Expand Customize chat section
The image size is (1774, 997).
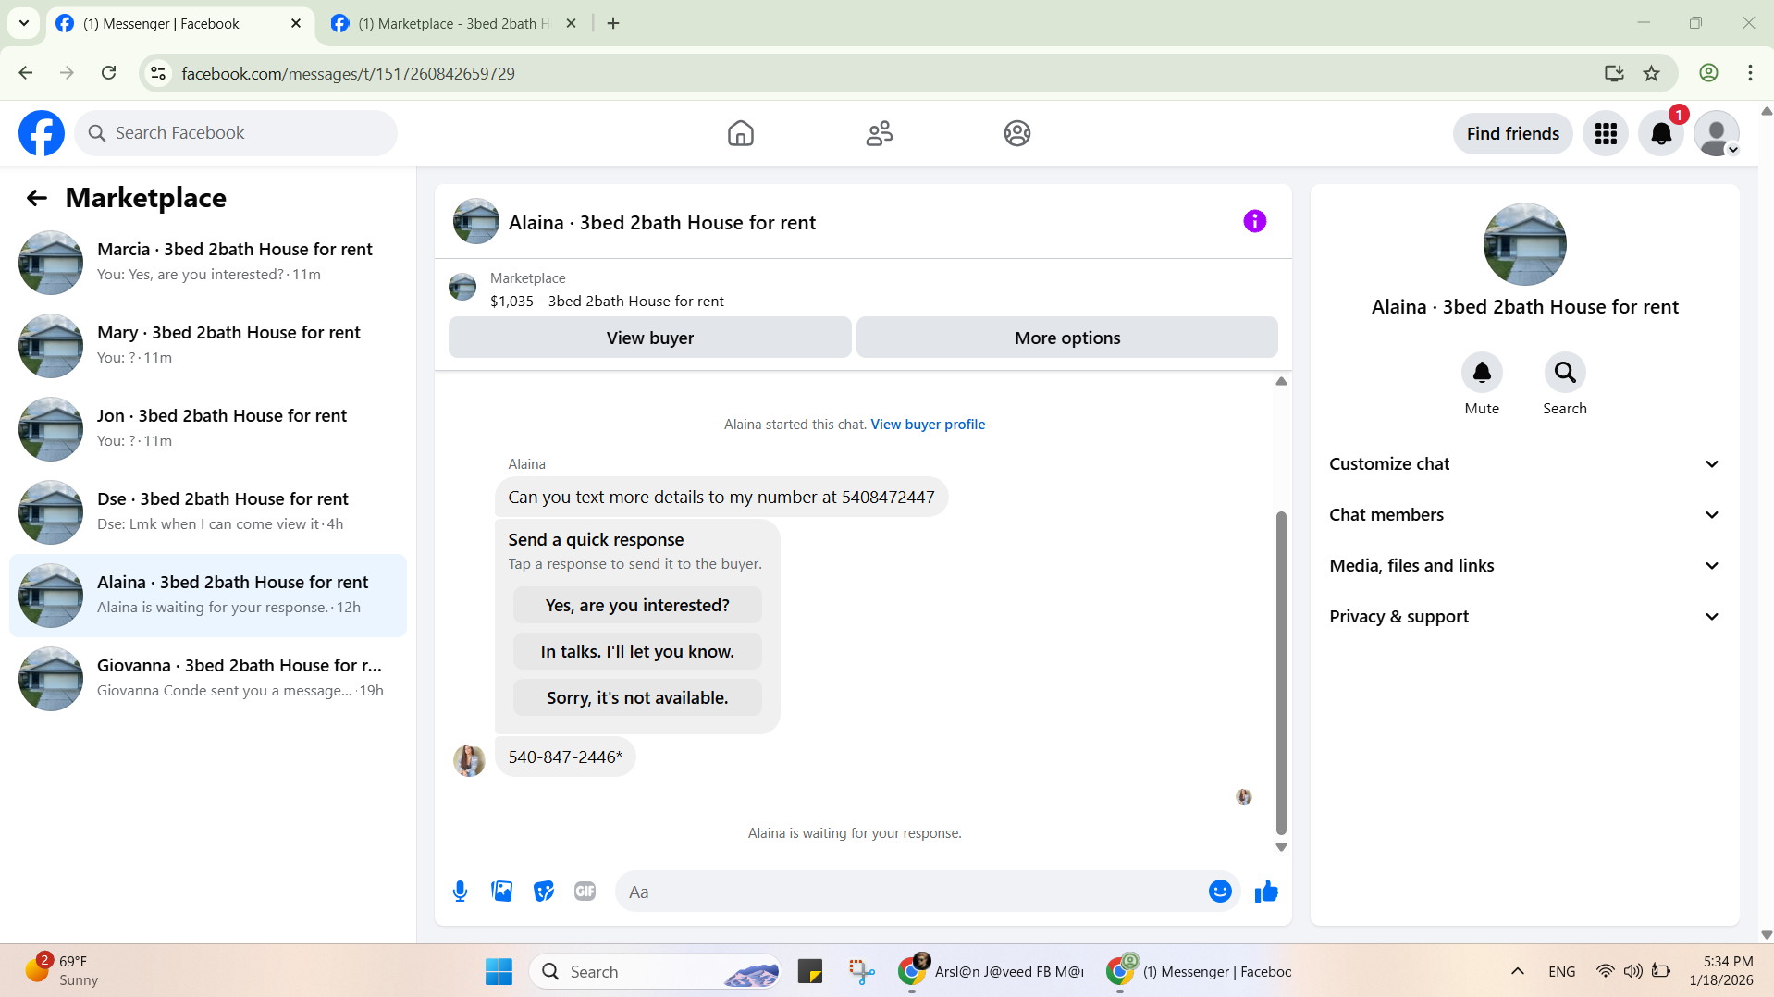[x=1524, y=464]
